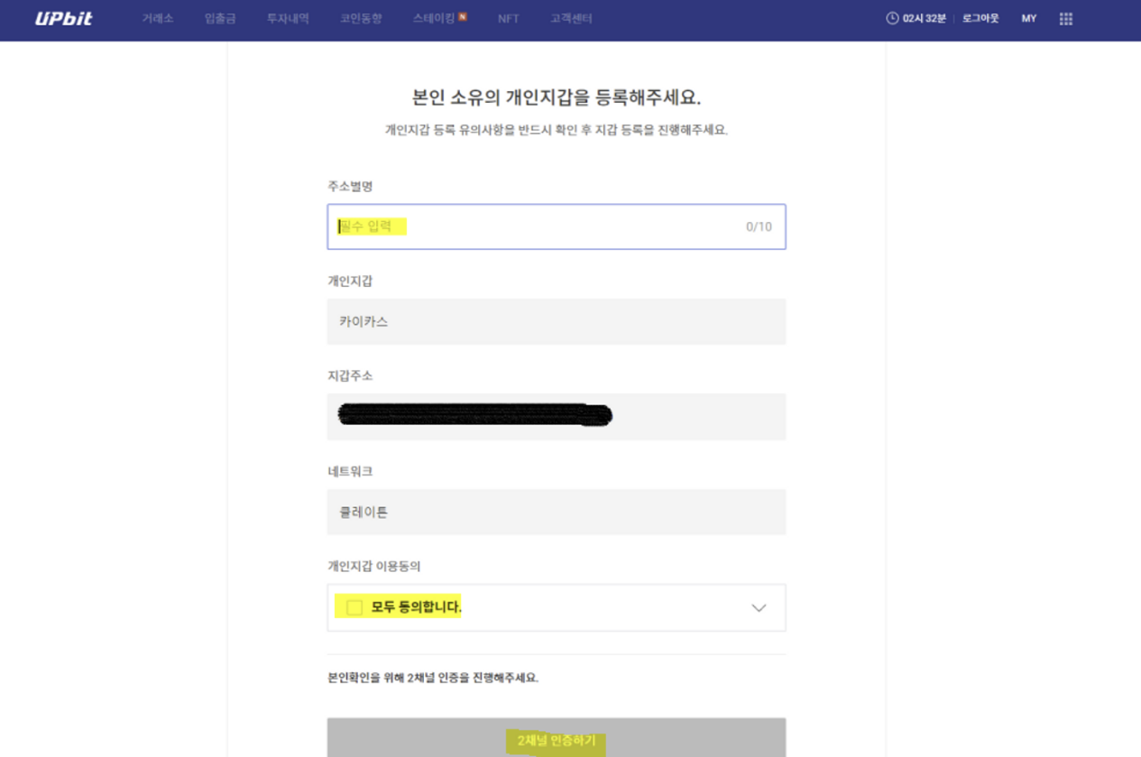Viewport: 1141px width, 757px height.
Task: Click the 개인지갑 field showing 카이카스
Action: (556, 321)
